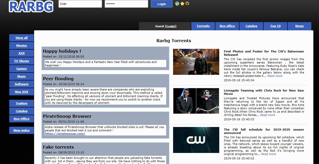Click the yellow star bookmark icon

[182, 4]
